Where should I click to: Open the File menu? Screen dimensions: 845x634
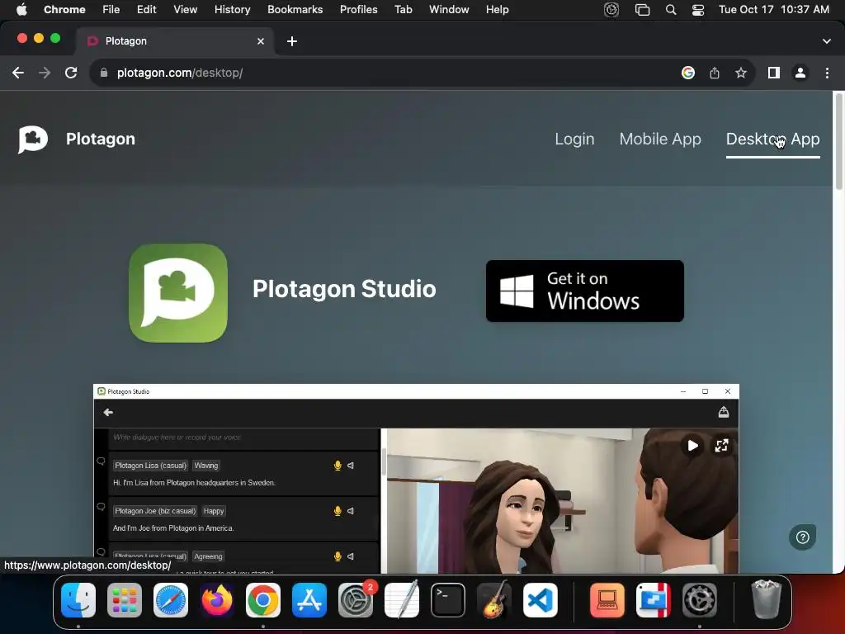(111, 10)
